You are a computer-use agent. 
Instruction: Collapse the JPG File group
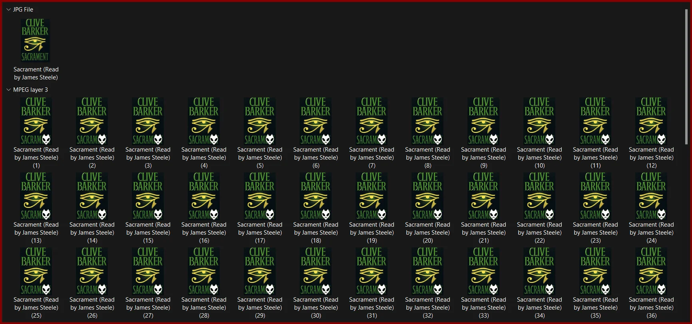click(x=8, y=10)
